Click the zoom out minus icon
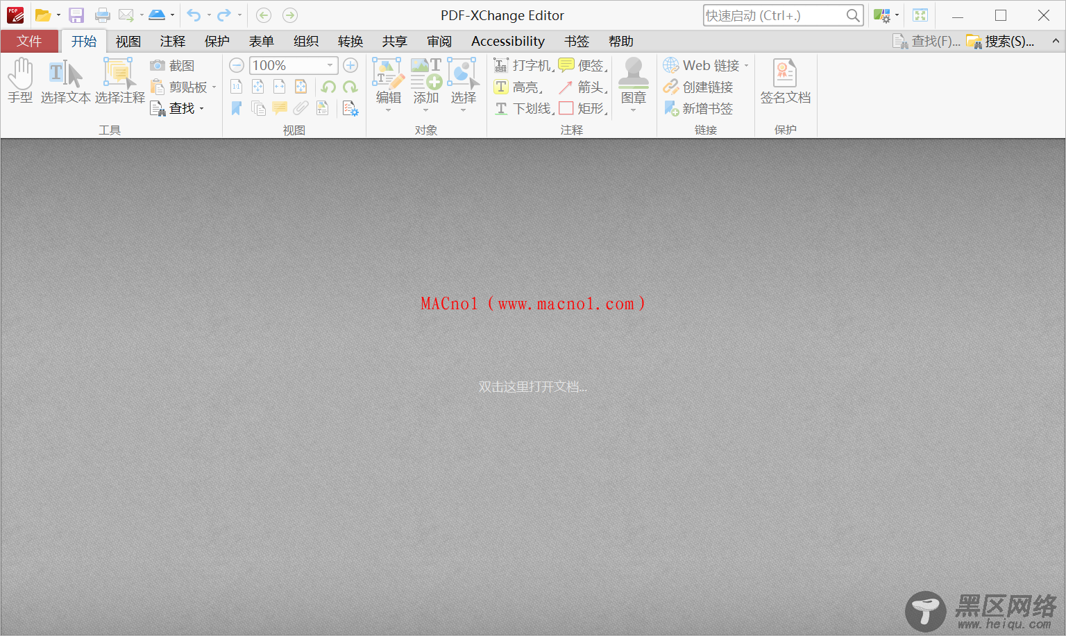The image size is (1066, 636). (x=237, y=65)
